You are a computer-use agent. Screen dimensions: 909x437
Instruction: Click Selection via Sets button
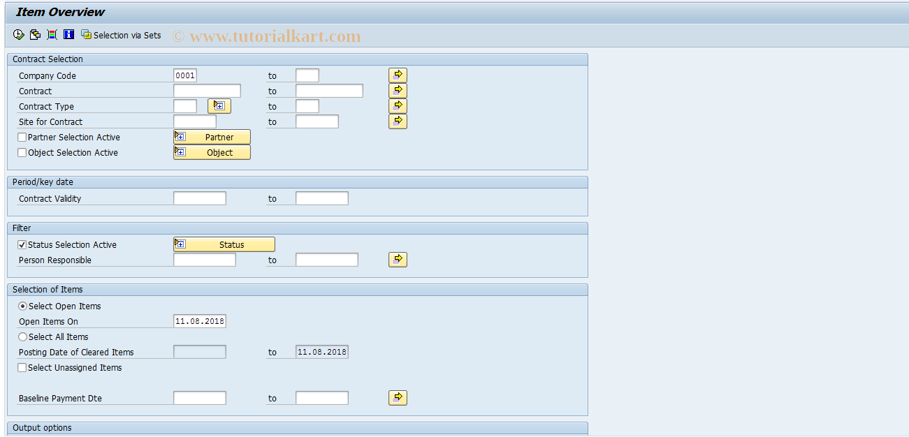tap(121, 35)
